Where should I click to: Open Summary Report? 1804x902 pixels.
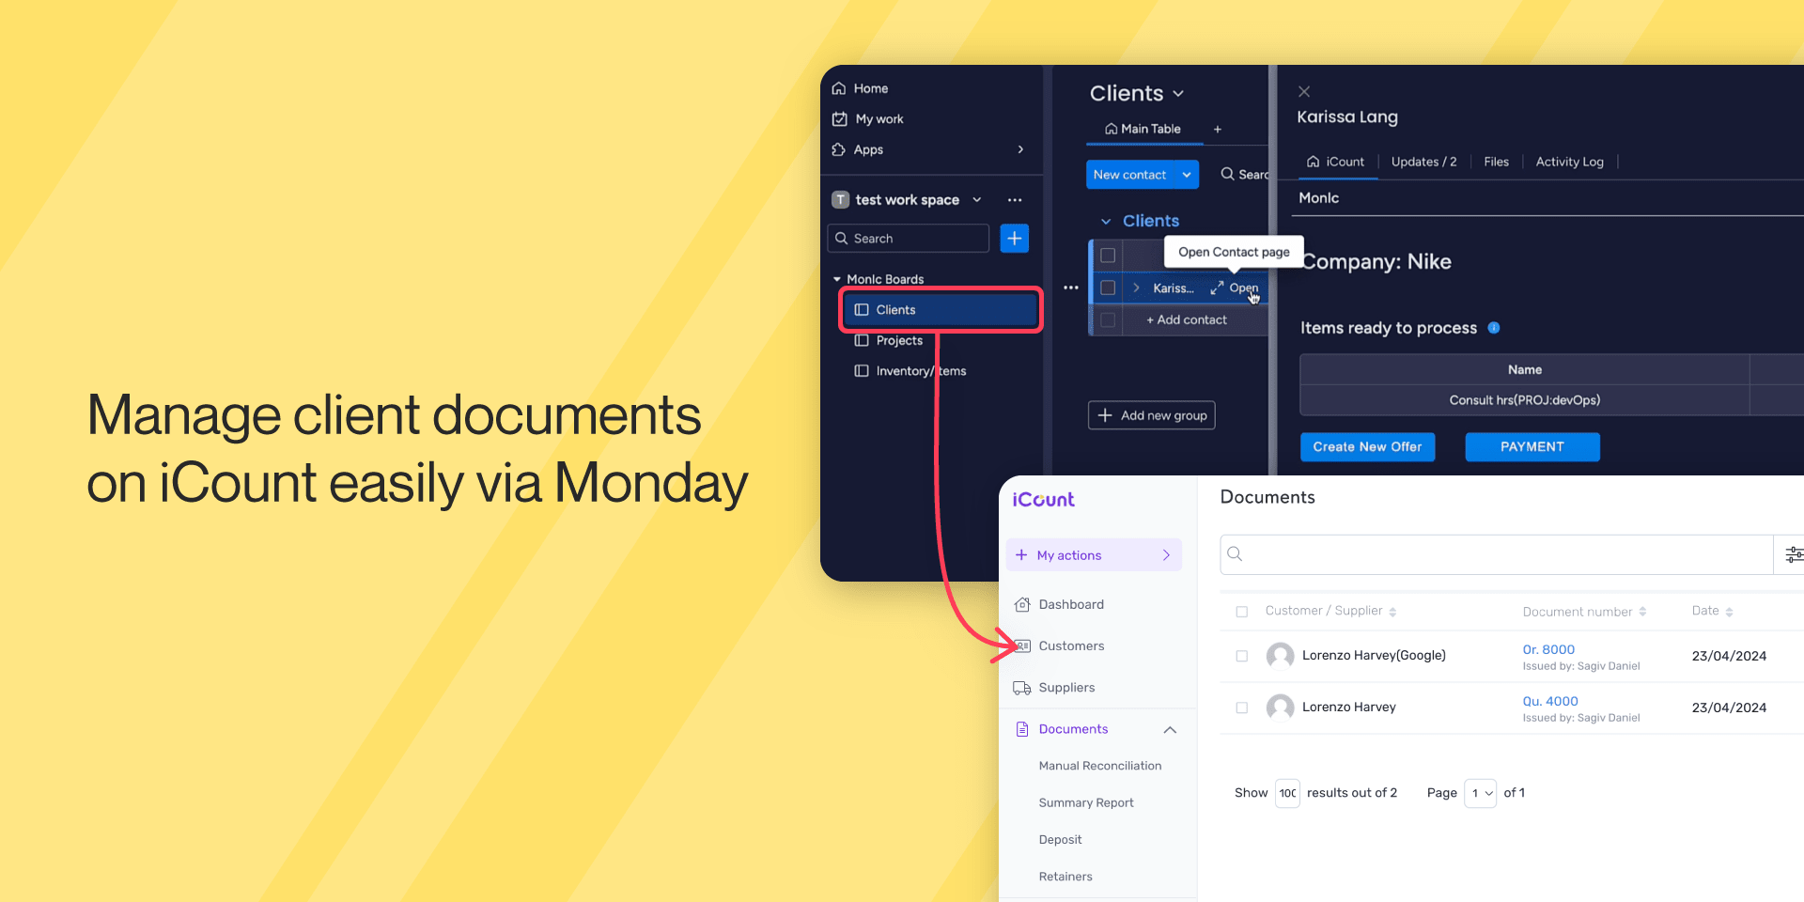pyautogui.click(x=1086, y=803)
